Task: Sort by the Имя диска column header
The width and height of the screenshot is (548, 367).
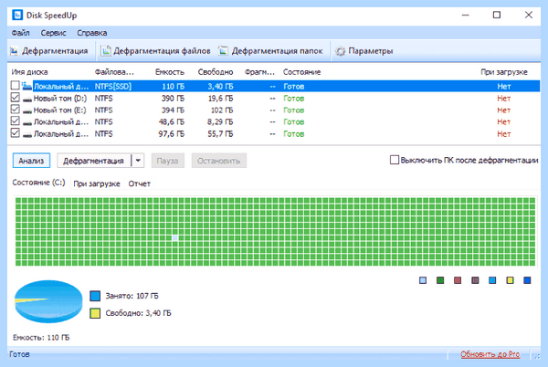Action: pos(29,72)
